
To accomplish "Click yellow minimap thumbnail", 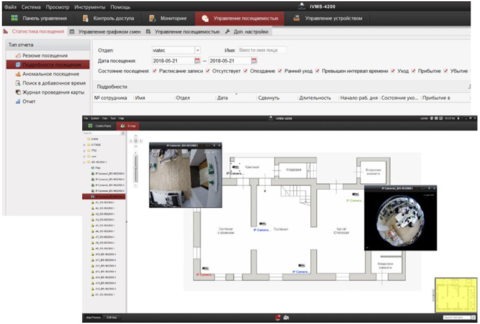I will (x=456, y=295).
